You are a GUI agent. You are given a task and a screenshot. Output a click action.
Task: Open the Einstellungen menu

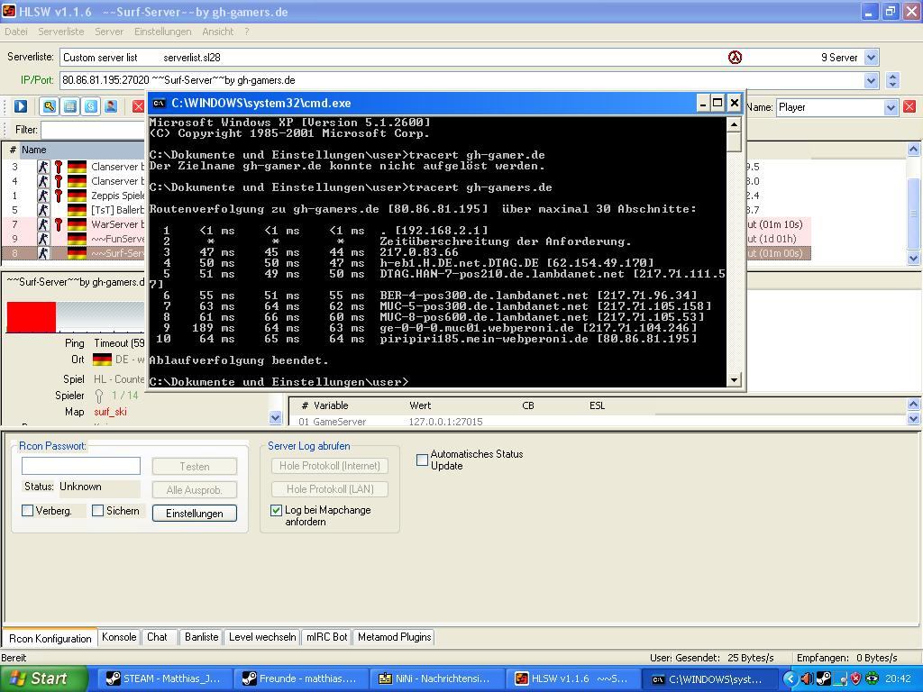162,32
